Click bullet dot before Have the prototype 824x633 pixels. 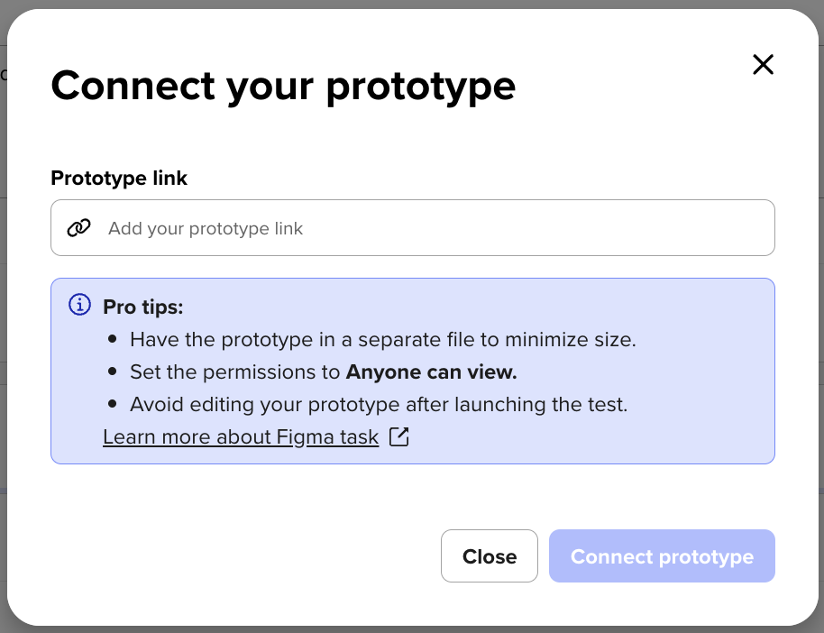click(112, 339)
